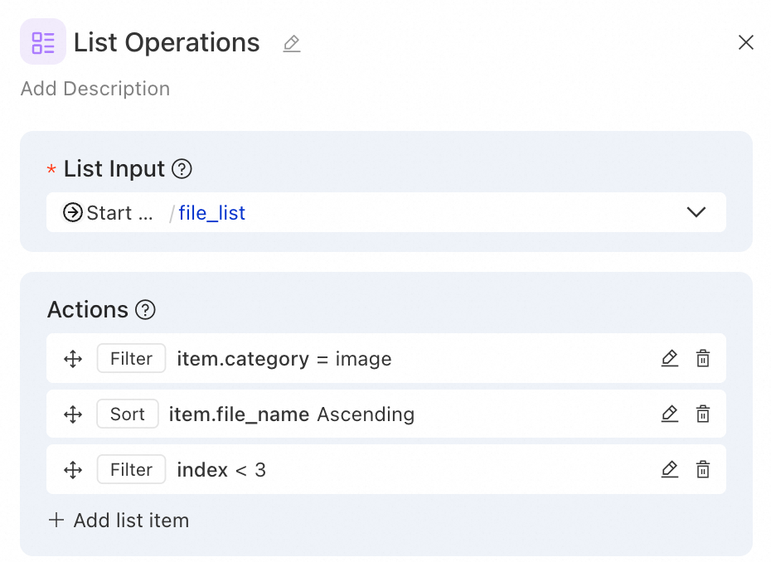Delete the item.category filter action
Screen dimensions: 771x562
pos(703,359)
